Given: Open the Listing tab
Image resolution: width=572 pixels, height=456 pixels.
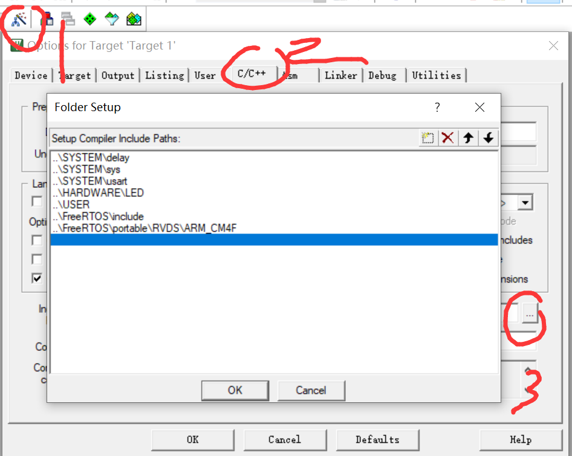Looking at the screenshot, I should tap(164, 75).
